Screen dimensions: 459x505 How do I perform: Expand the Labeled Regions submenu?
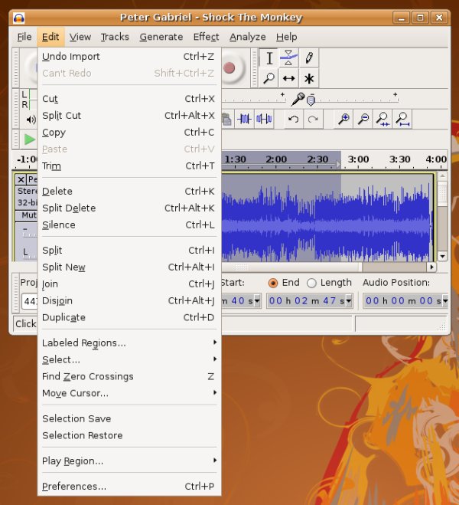pyautogui.click(x=129, y=343)
